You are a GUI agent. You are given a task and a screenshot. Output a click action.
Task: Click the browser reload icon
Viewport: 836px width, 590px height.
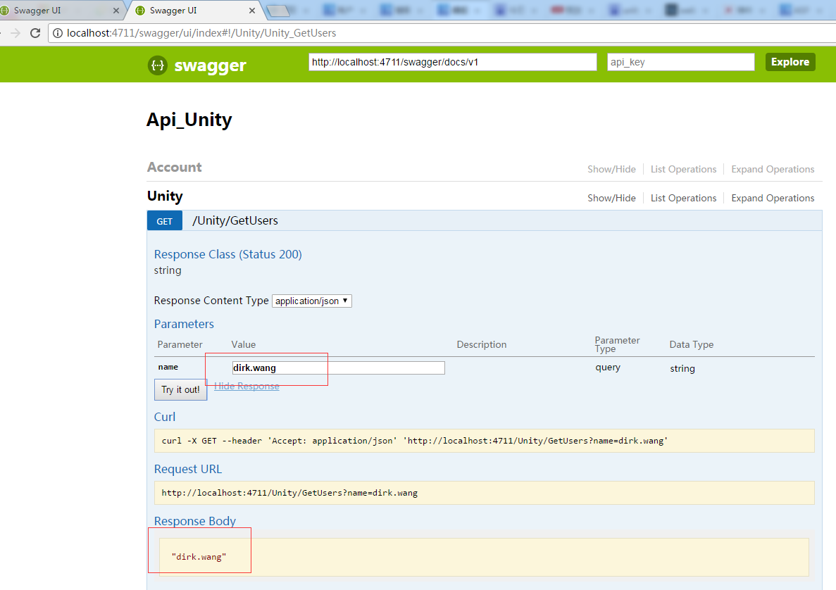click(35, 33)
